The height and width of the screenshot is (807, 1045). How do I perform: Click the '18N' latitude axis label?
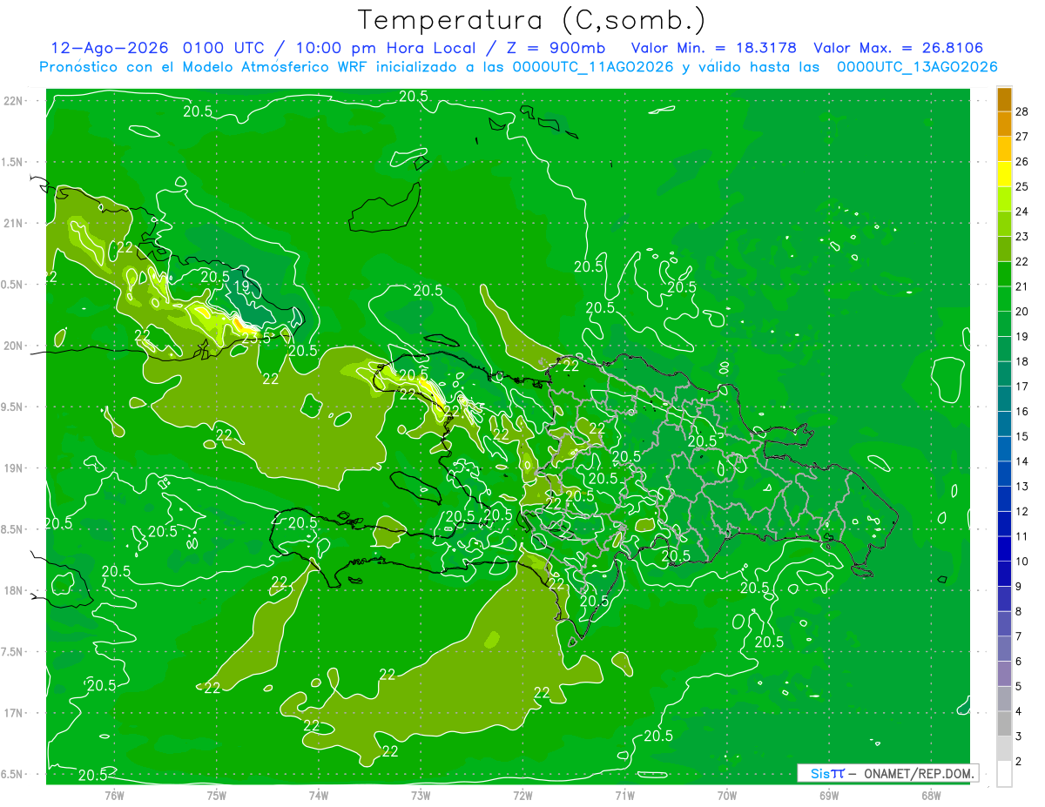click(14, 590)
